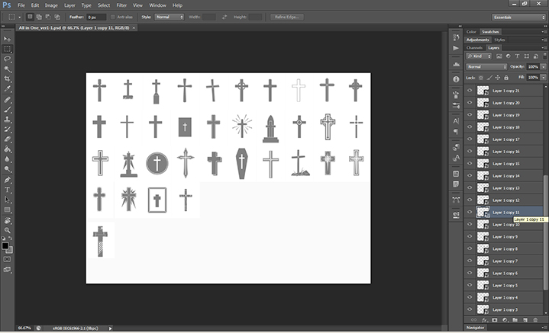Open the layer blending mode dropdown
Image resolution: width=549 pixels, height=333 pixels.
coord(486,66)
